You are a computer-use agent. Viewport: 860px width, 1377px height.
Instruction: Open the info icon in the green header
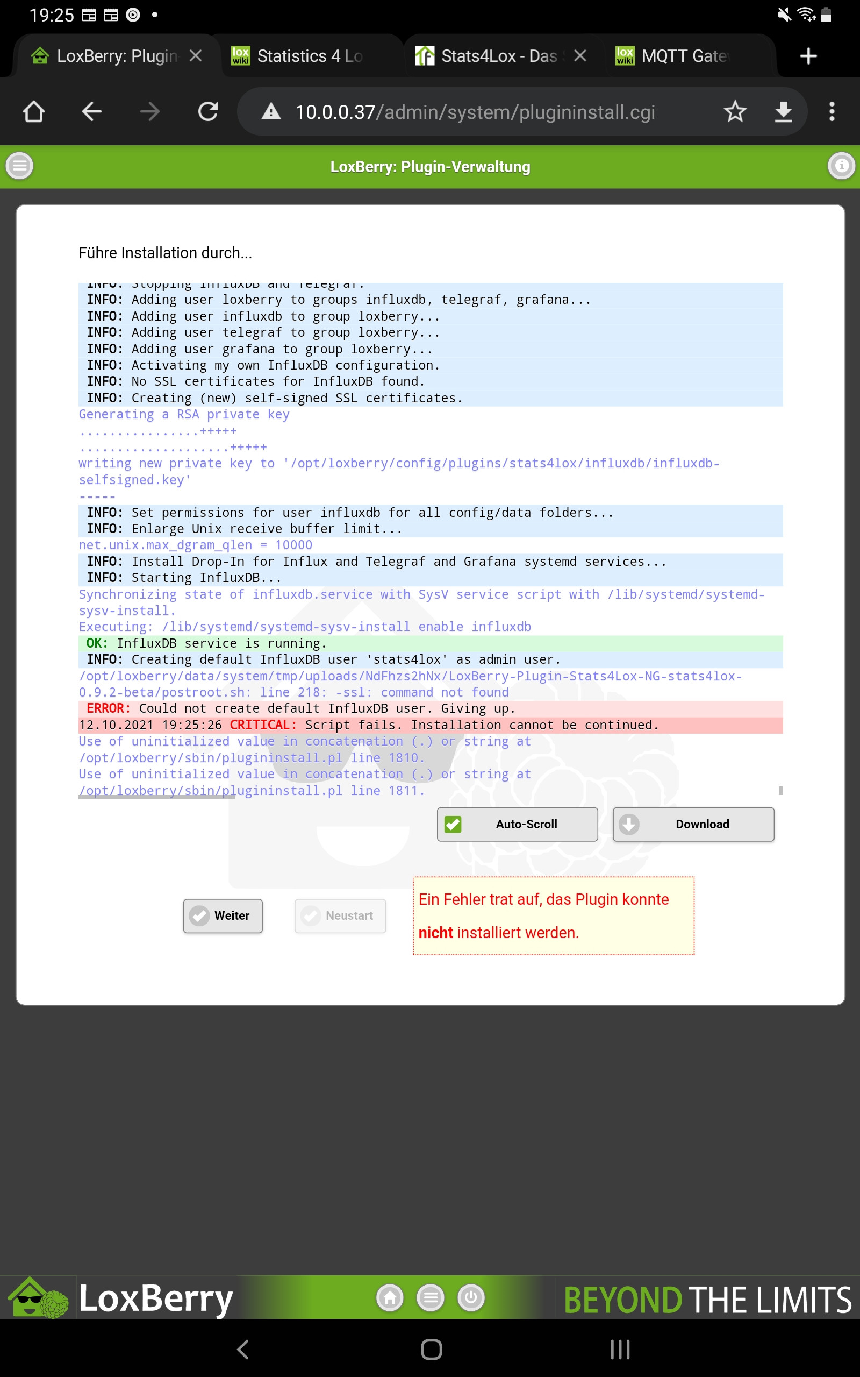pos(841,166)
